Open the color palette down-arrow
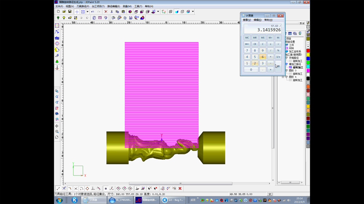The width and height of the screenshot is (364, 204). [x=308, y=46]
